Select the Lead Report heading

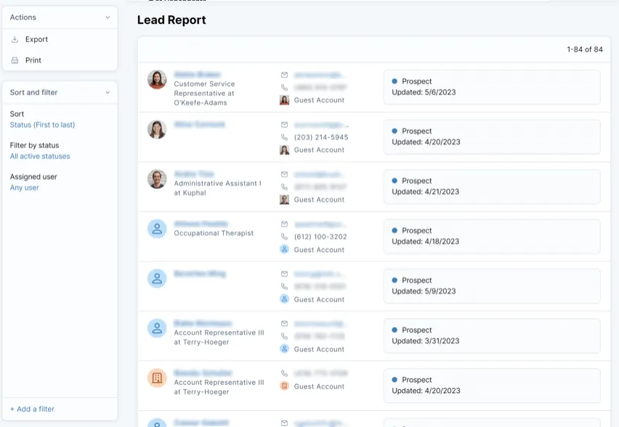(171, 20)
